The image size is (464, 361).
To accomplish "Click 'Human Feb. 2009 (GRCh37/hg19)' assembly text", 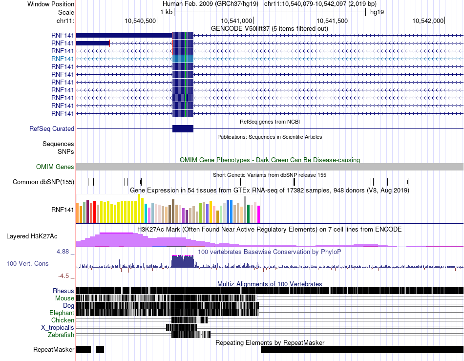I will (211, 4).
